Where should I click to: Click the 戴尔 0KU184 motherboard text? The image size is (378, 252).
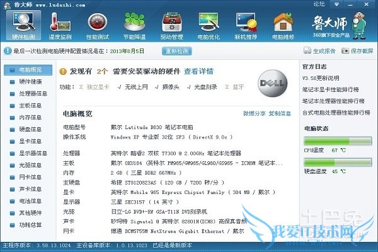point(197,163)
